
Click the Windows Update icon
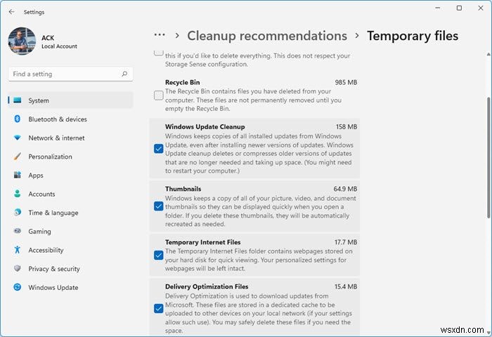[17, 287]
